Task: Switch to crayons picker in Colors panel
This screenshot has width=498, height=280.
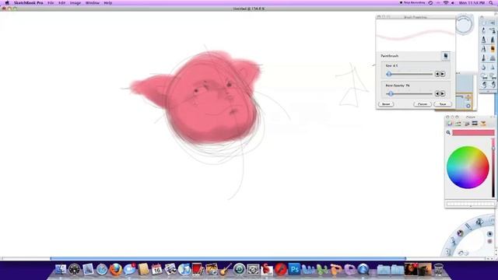Action: 483,124
